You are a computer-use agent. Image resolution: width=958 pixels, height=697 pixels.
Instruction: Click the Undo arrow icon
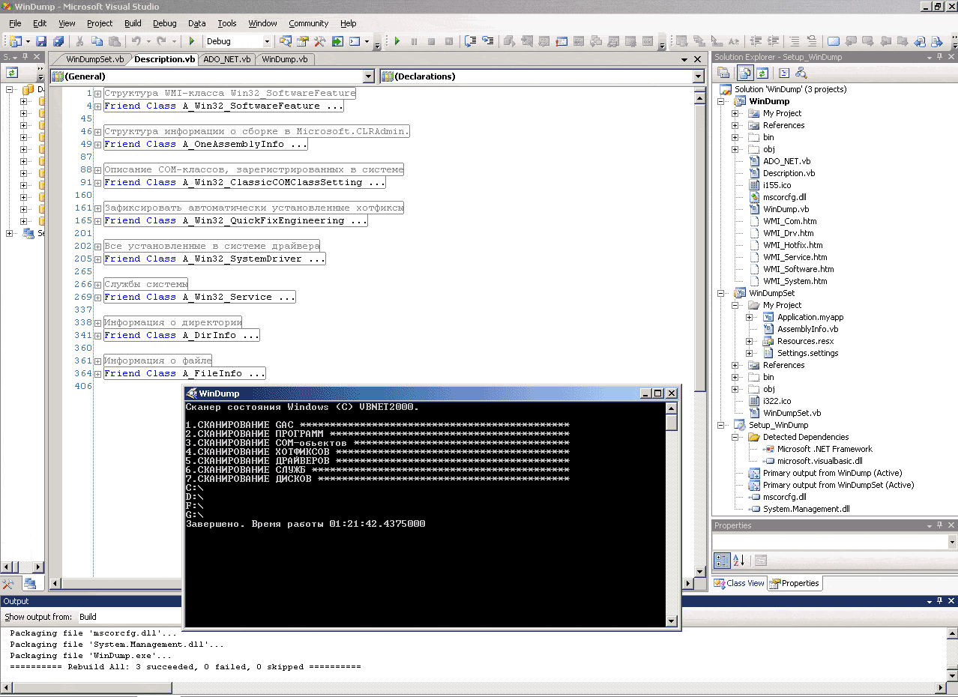pyautogui.click(x=136, y=41)
